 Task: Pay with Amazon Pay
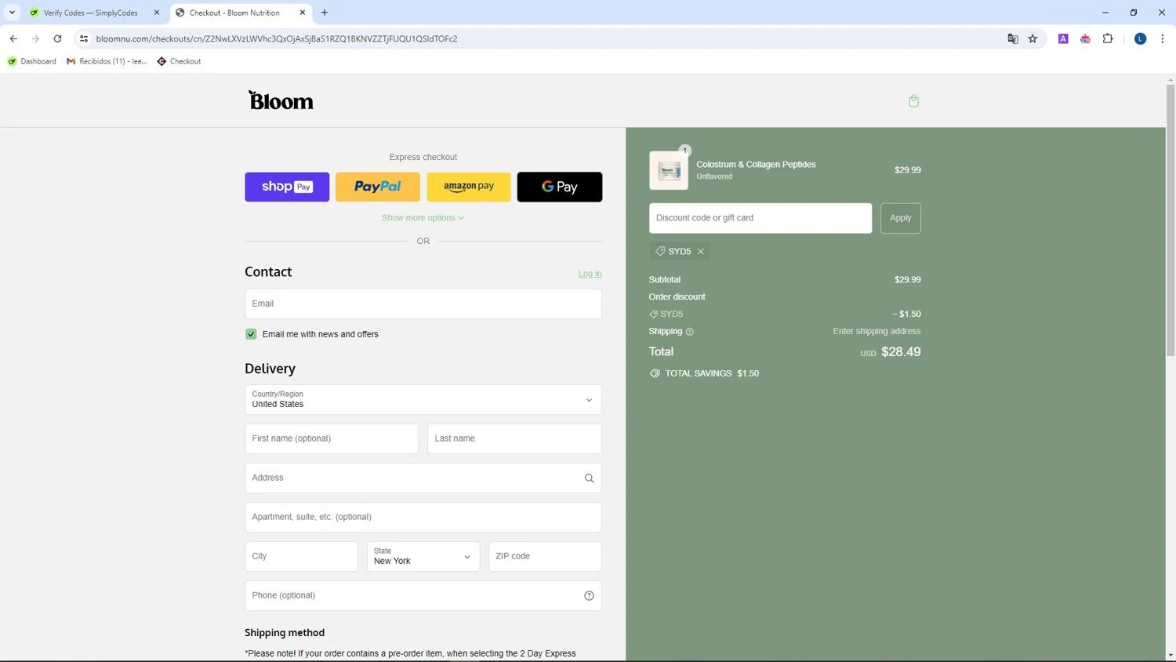(x=469, y=187)
